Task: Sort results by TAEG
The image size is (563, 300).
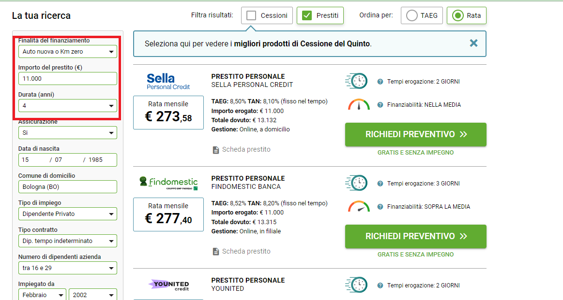Action: [x=412, y=15]
